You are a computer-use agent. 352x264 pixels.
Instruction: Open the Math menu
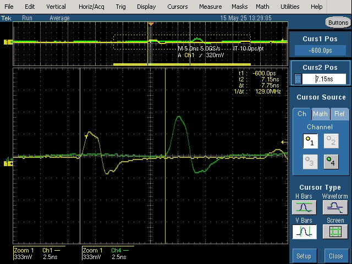262,7
